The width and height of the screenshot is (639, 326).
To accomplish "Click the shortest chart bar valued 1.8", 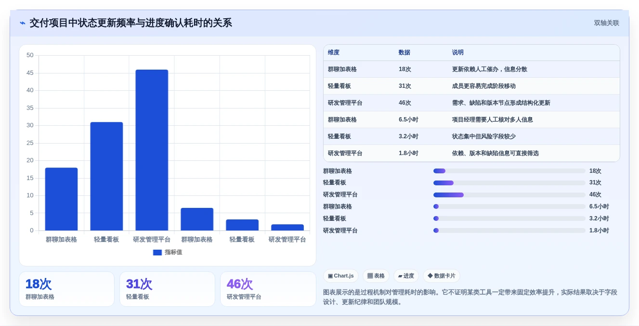I will click(287, 227).
